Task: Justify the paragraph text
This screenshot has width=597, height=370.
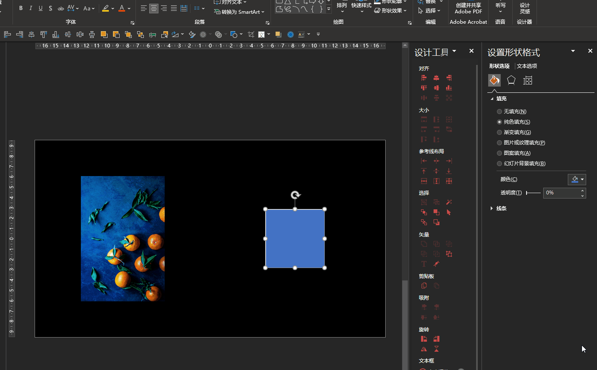Action: (x=174, y=8)
